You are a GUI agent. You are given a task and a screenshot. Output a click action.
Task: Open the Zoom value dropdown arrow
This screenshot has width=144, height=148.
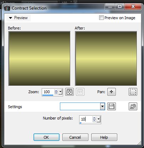(61, 92)
